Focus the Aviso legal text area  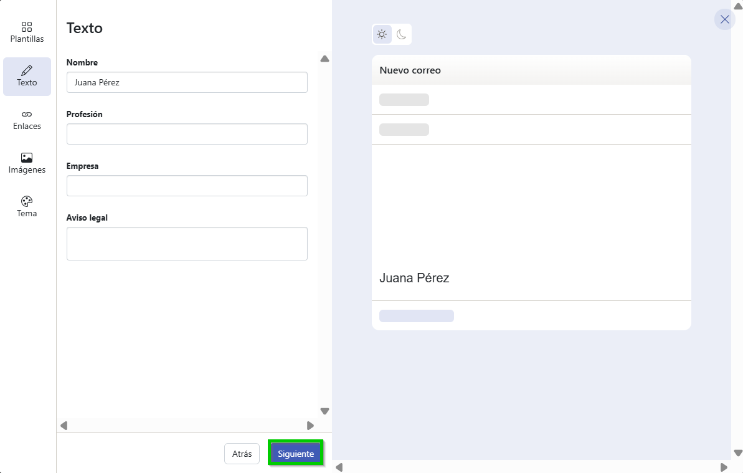[x=187, y=244]
